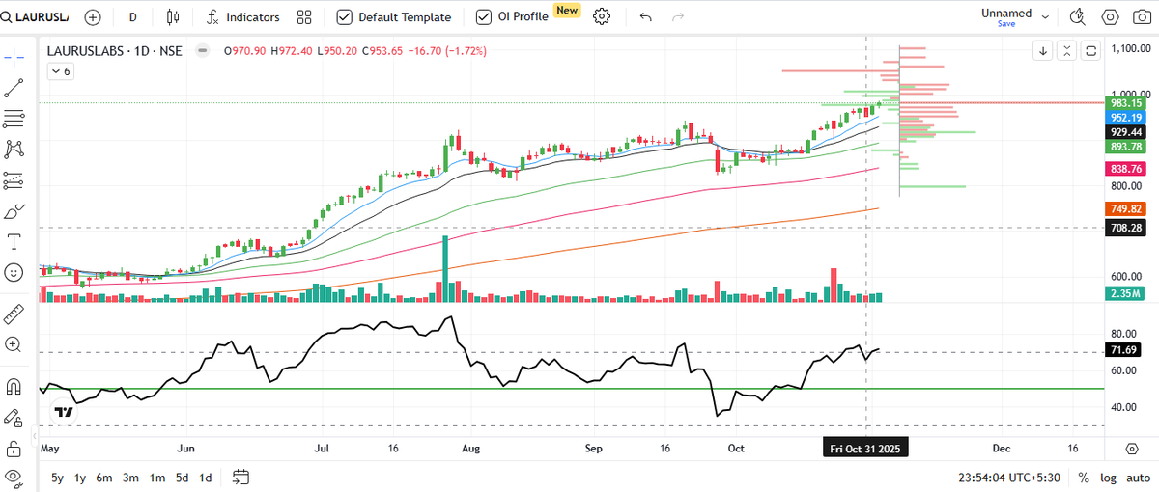Click the LAURUSLABS · 1D · NSE legend title
Screen dimensions: 1159x492
115,51
